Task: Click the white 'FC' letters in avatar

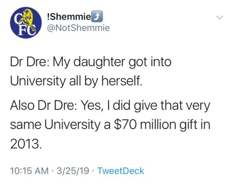Action: (x=26, y=30)
